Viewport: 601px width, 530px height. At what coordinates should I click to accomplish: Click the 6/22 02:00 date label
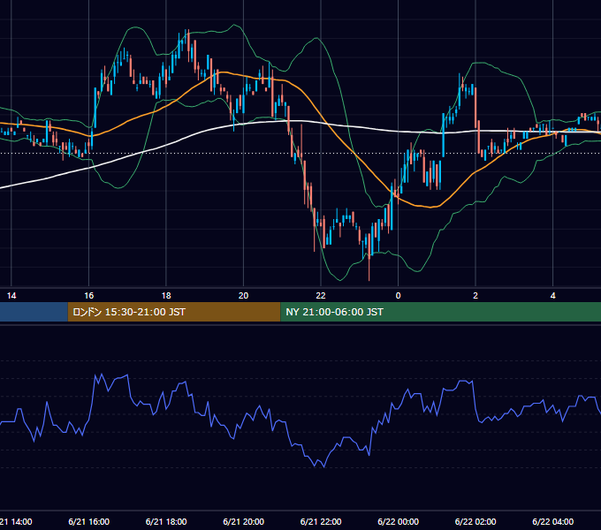point(475,522)
